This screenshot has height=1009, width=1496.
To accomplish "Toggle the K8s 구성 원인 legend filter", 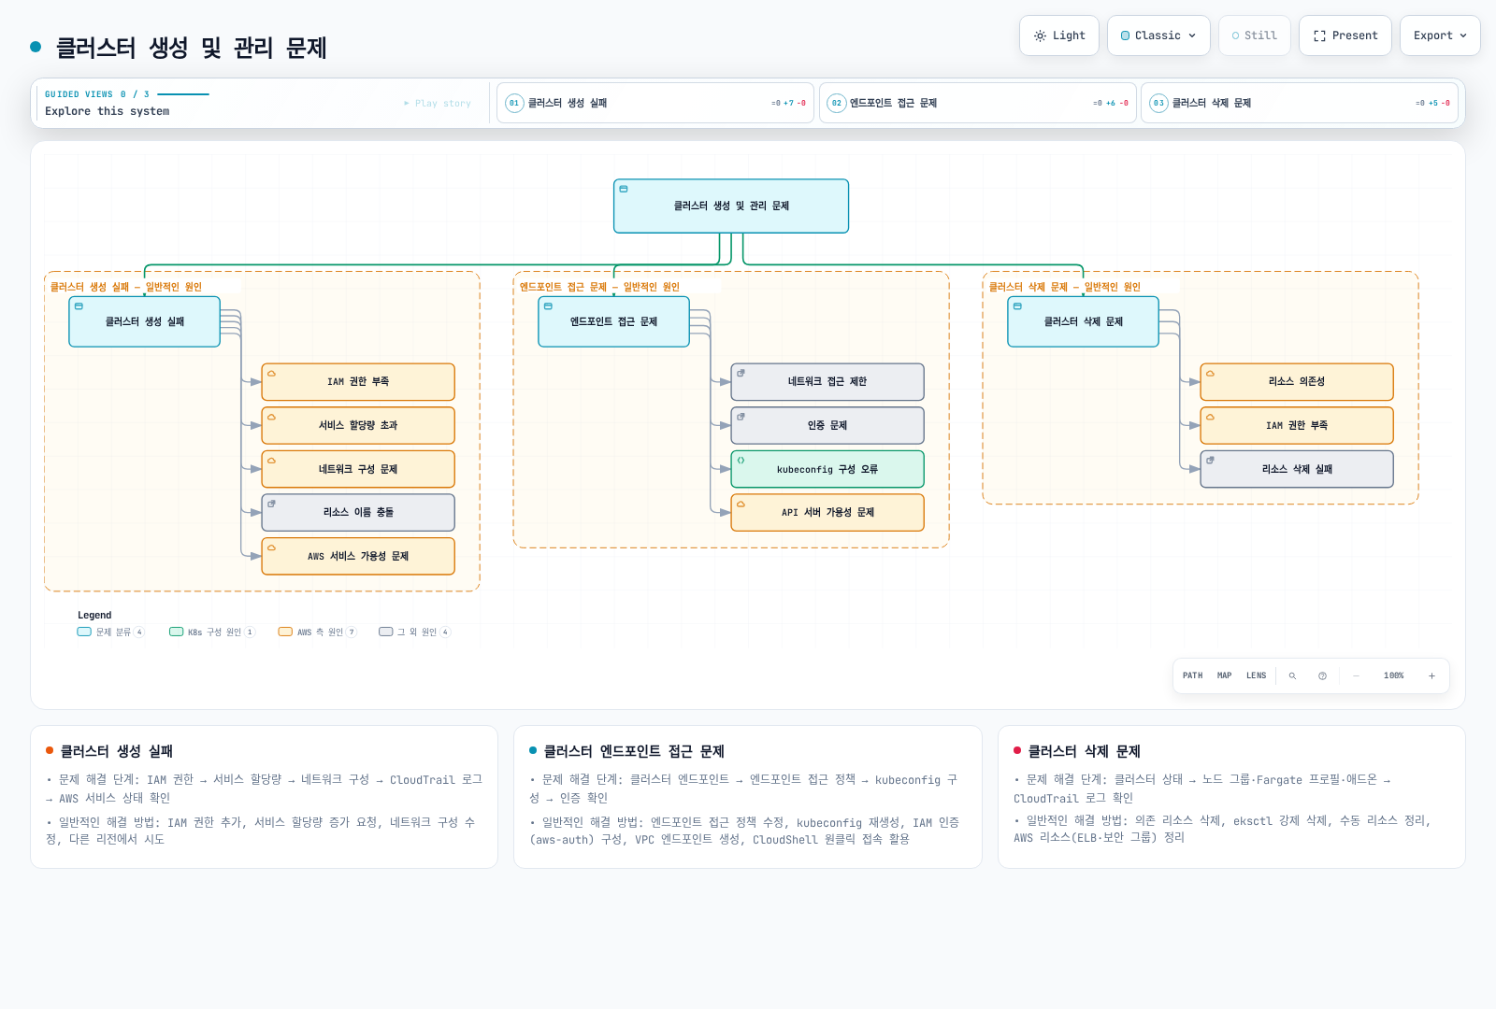I will (212, 632).
